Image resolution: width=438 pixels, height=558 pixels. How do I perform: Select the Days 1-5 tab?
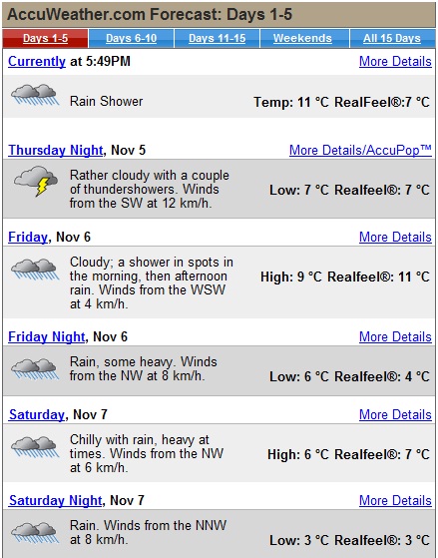(45, 39)
